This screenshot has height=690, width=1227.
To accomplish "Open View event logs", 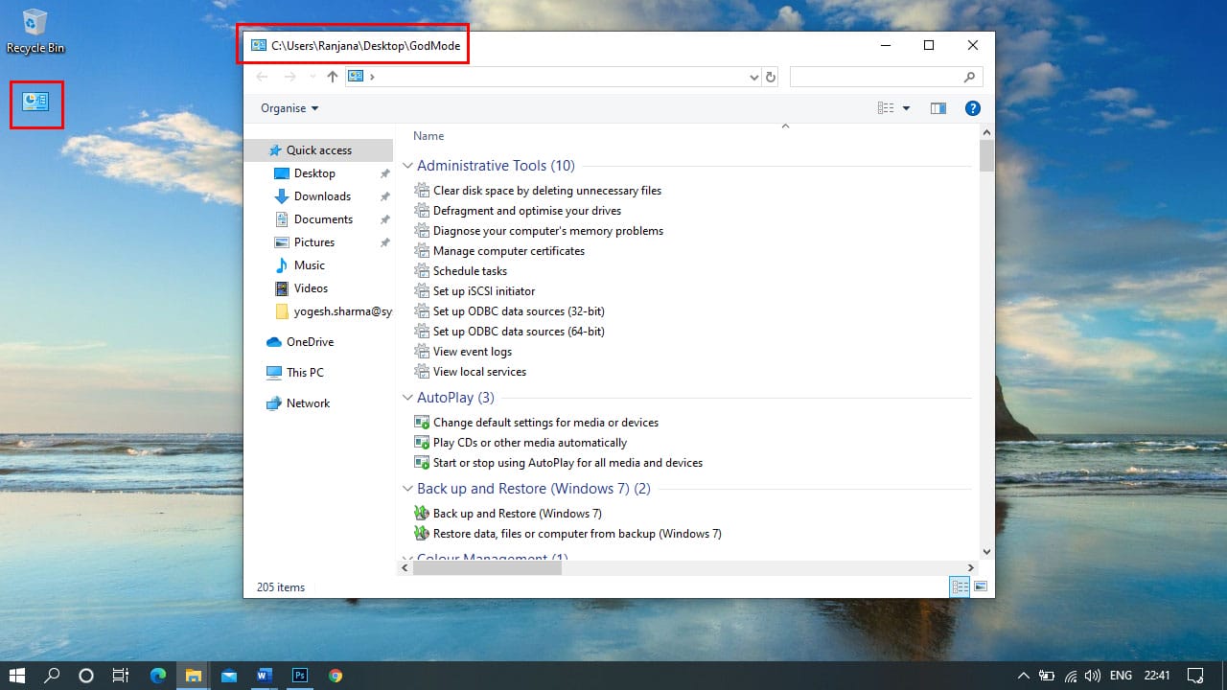I will pyautogui.click(x=473, y=352).
